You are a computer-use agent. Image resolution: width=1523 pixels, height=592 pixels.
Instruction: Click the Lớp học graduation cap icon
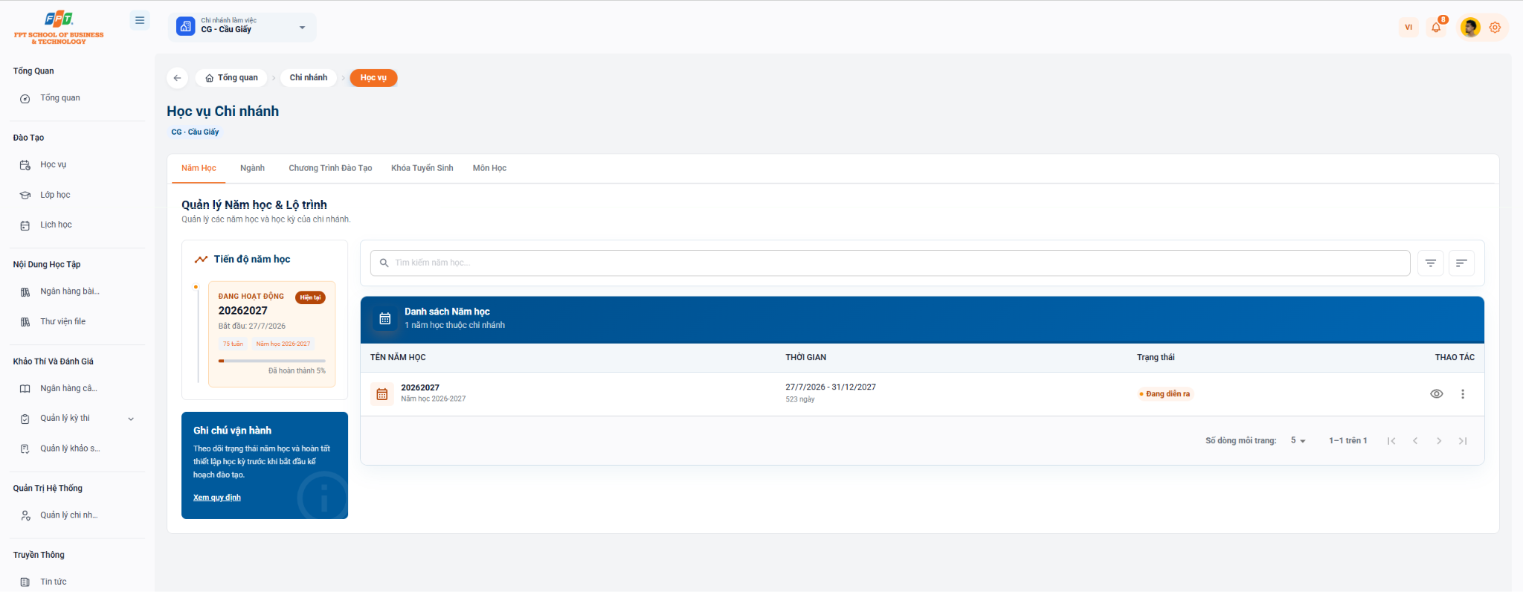[25, 196]
